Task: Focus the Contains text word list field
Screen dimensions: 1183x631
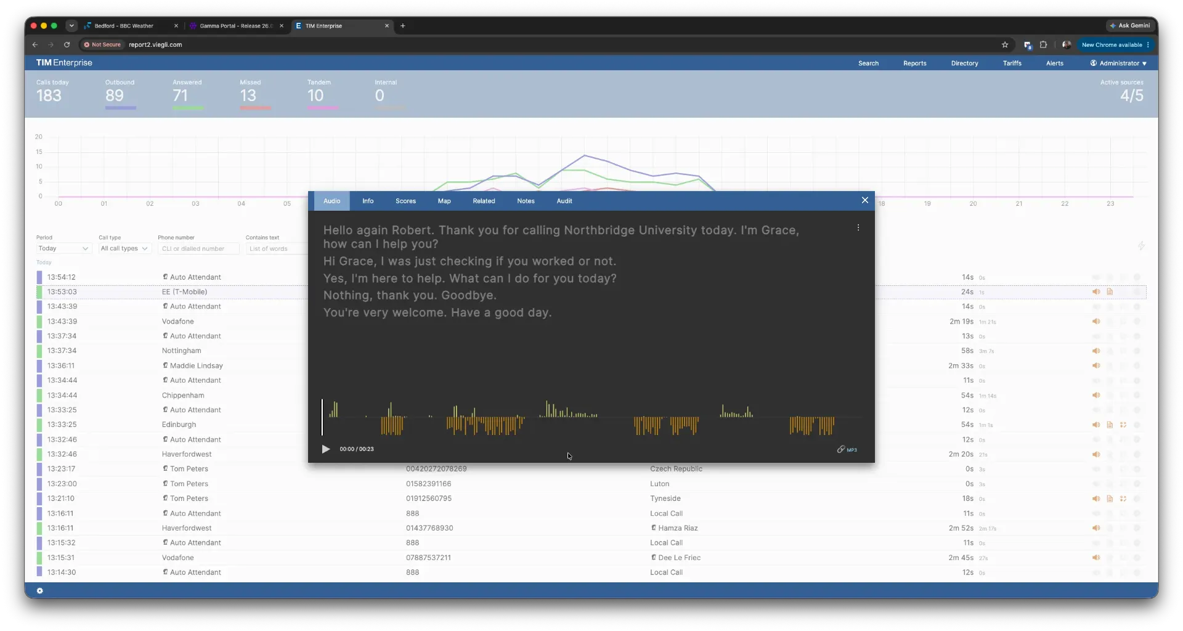Action: point(276,248)
